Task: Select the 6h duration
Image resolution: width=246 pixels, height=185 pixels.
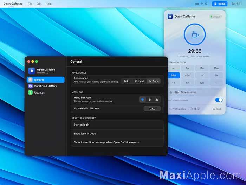Action: pyautogui.click(x=188, y=83)
